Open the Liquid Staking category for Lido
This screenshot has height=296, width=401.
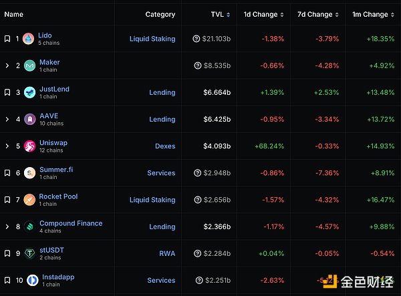pos(152,39)
